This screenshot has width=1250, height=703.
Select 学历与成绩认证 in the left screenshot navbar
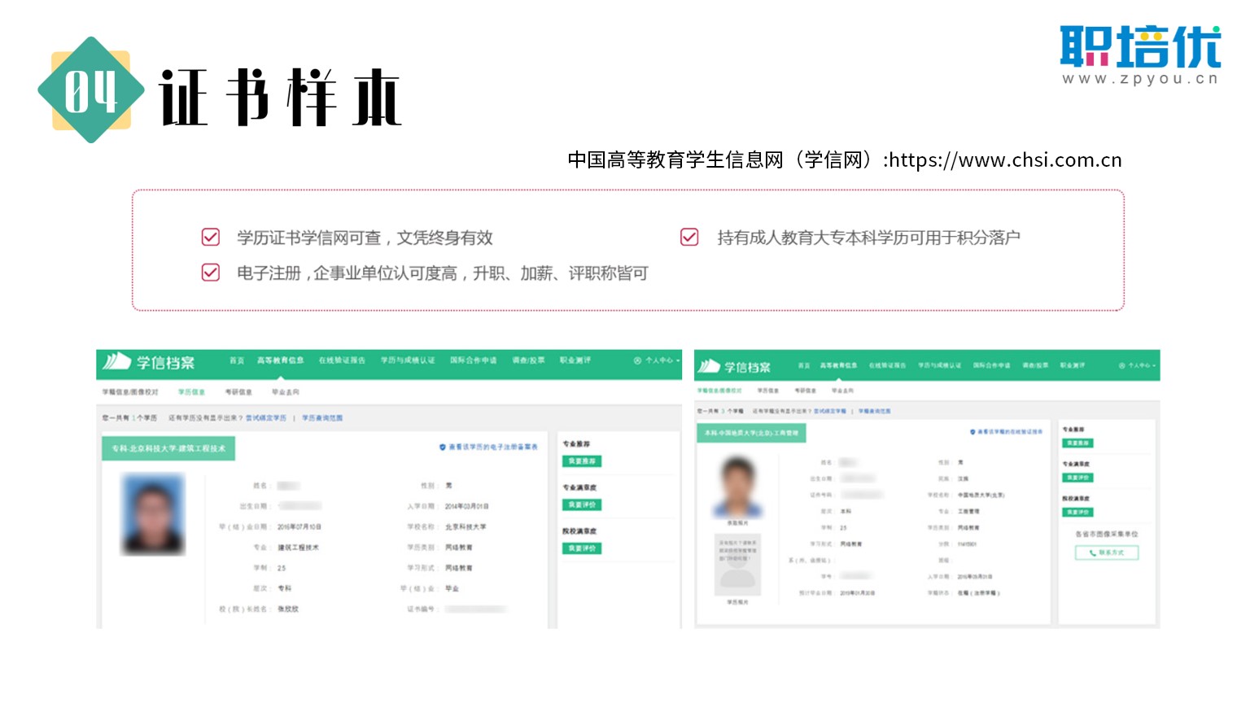(x=408, y=360)
